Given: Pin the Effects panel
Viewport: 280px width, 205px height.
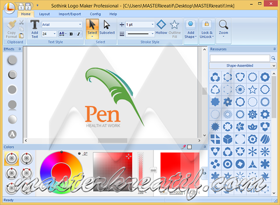Looking at the screenshot, I should (x=19, y=49).
